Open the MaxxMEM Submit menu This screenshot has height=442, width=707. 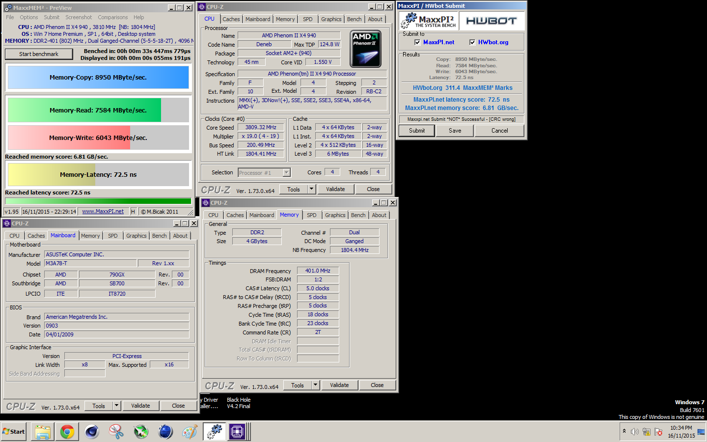click(x=52, y=17)
